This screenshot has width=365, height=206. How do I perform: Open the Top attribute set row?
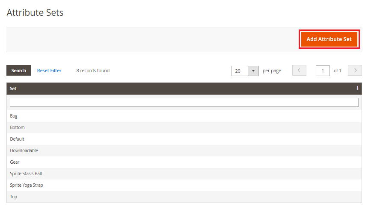tap(14, 197)
